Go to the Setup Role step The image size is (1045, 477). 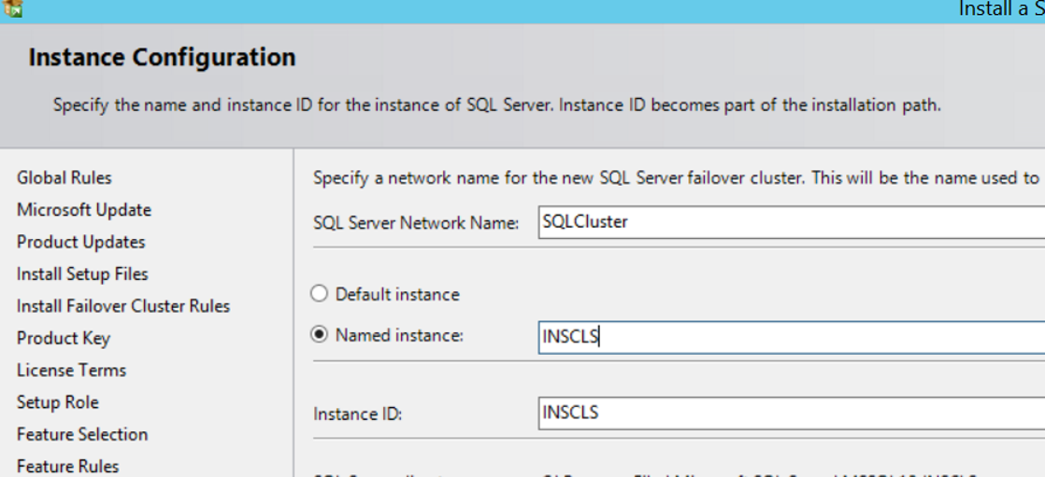click(57, 401)
